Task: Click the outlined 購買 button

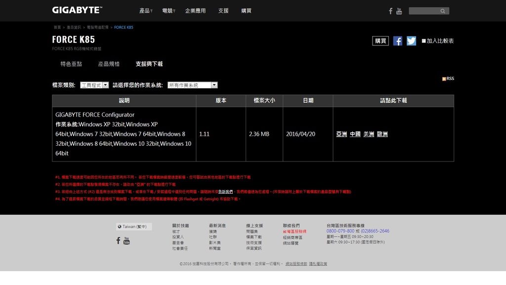Action: click(x=380, y=41)
